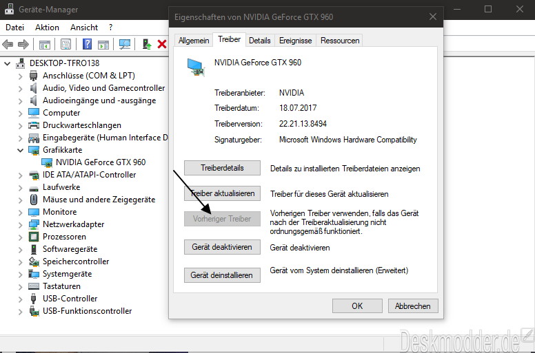Click the driver version value 22.21.13.8494

coord(303,124)
